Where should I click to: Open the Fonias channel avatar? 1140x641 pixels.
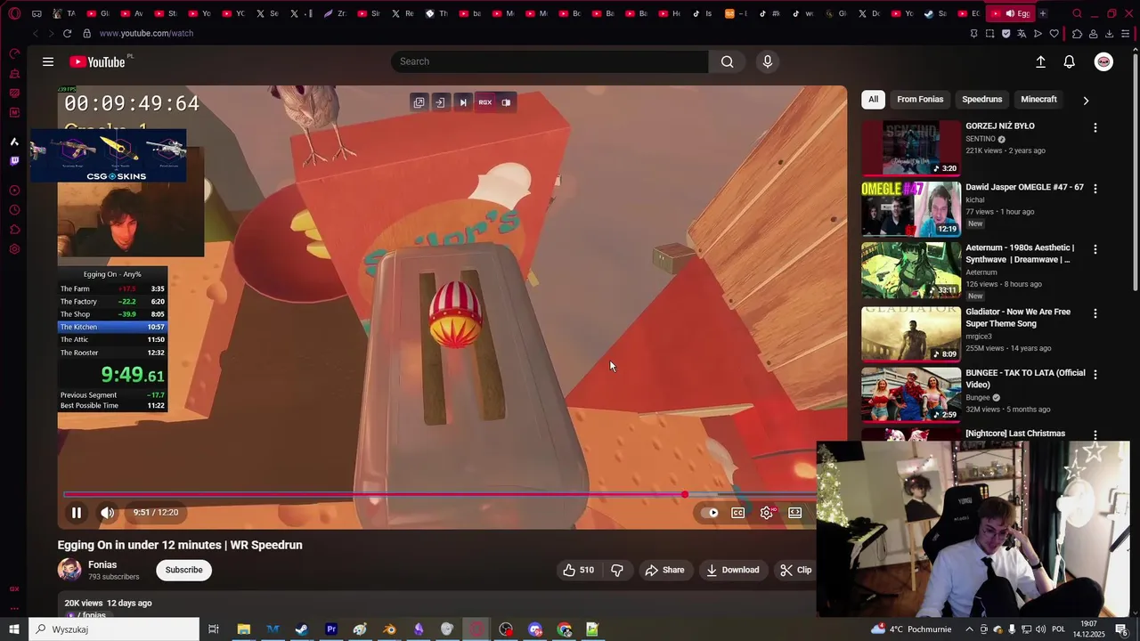[x=69, y=570]
